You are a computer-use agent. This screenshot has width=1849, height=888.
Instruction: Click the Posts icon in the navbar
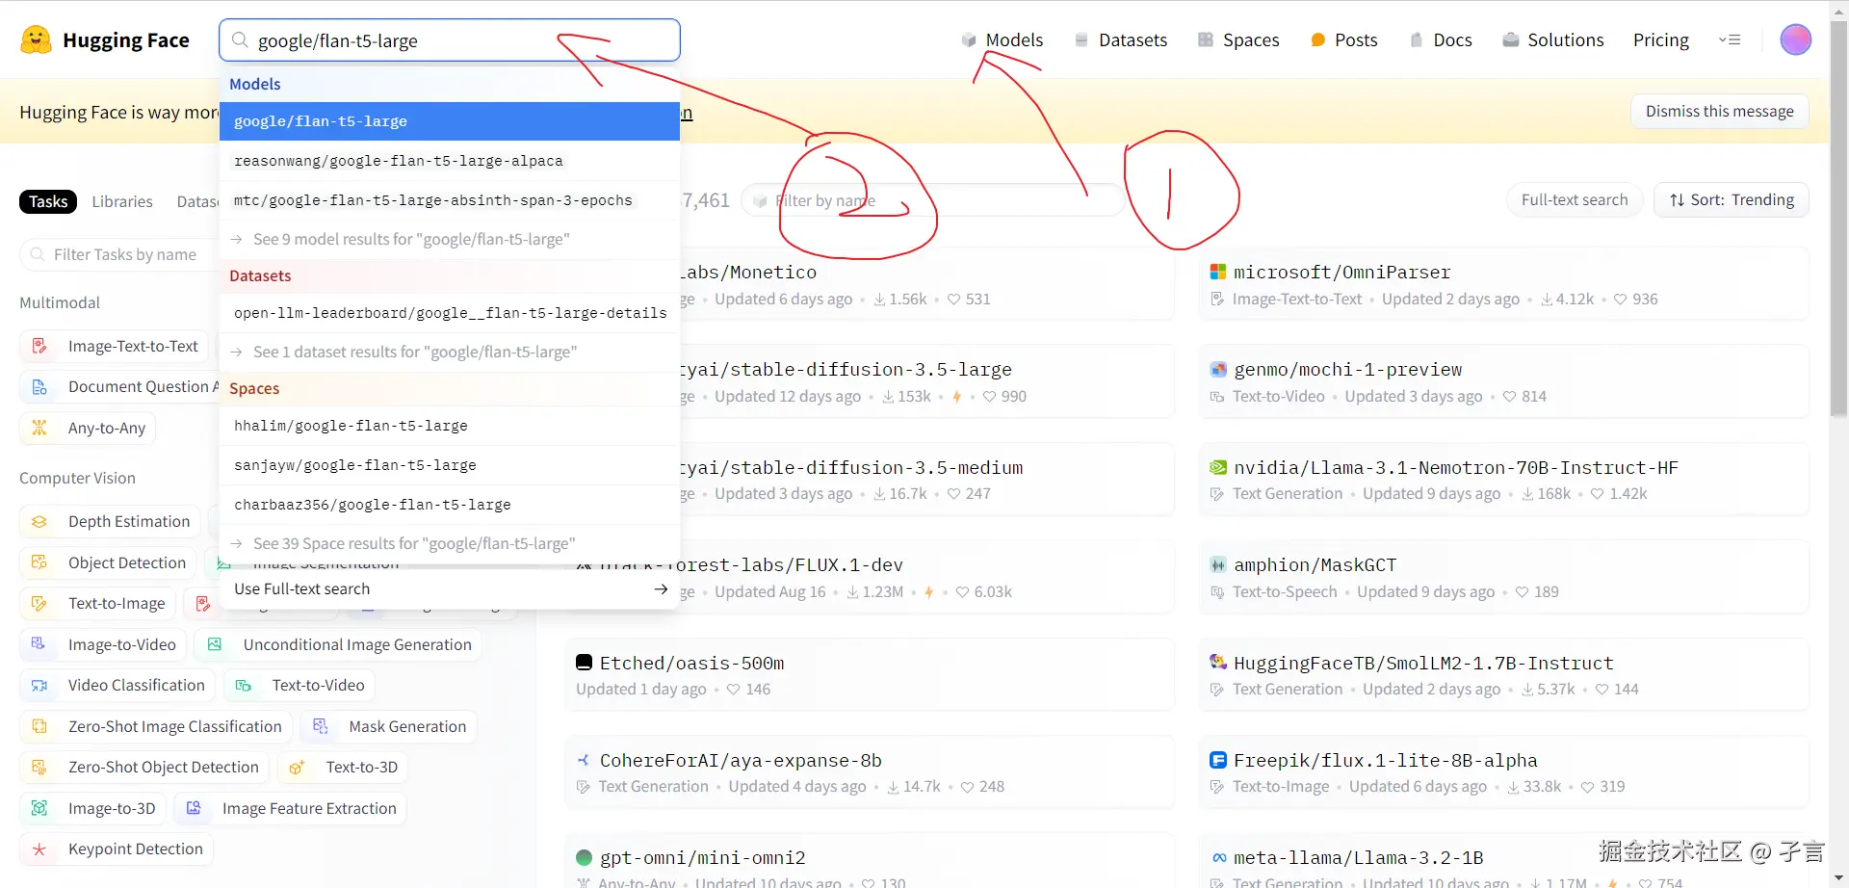(1317, 39)
